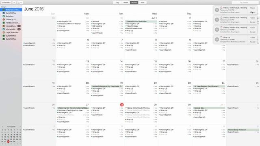Toggle the videos@ calendar checkbox
260x146 pixels.
click(4, 26)
